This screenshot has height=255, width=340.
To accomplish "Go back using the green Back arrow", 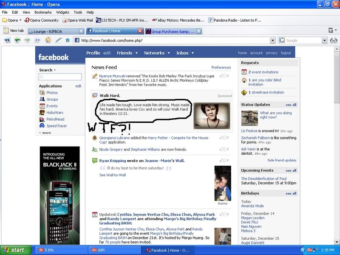I will pyautogui.click(x=17, y=40).
